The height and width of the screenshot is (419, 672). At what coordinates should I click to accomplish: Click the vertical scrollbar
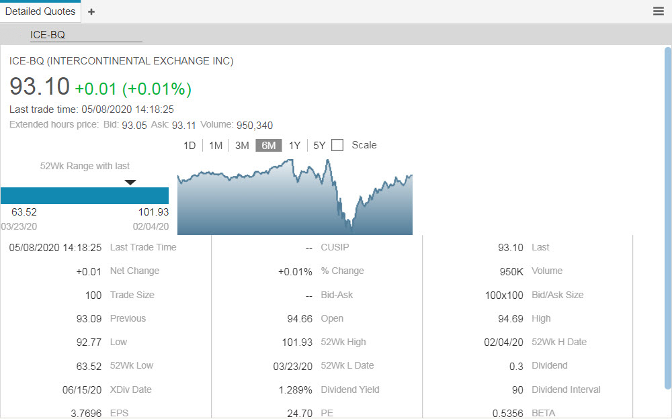[x=667, y=215]
